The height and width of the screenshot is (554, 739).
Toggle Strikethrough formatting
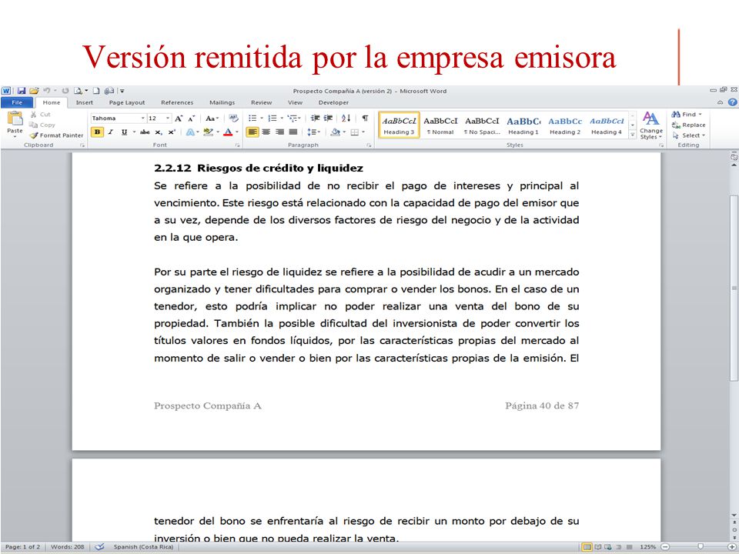[x=145, y=132]
